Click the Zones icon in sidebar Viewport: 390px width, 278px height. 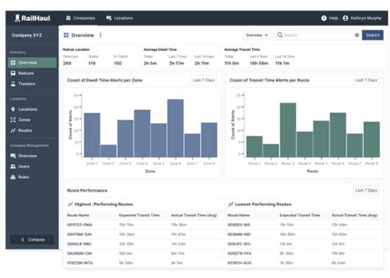(x=13, y=120)
